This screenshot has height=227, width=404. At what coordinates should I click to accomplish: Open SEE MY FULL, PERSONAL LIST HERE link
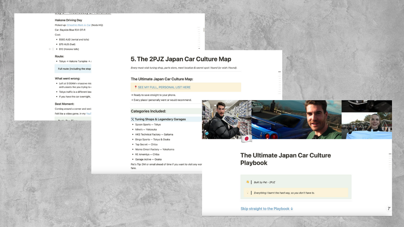point(164,87)
